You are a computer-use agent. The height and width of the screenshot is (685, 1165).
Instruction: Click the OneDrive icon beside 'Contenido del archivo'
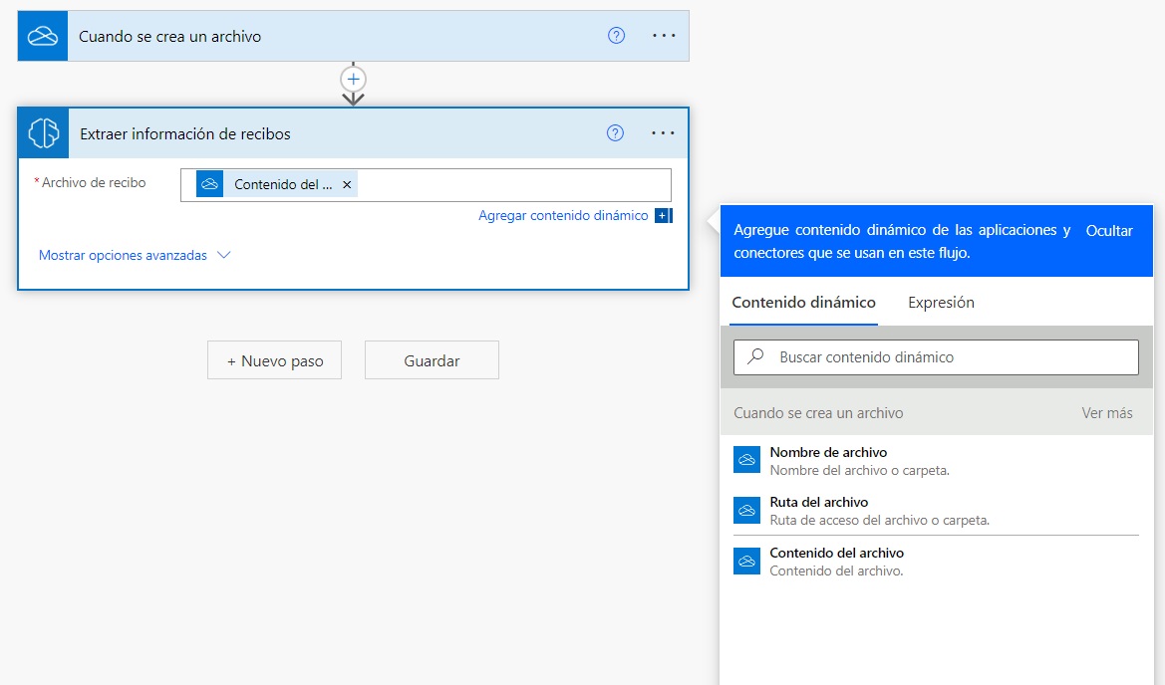pos(746,562)
